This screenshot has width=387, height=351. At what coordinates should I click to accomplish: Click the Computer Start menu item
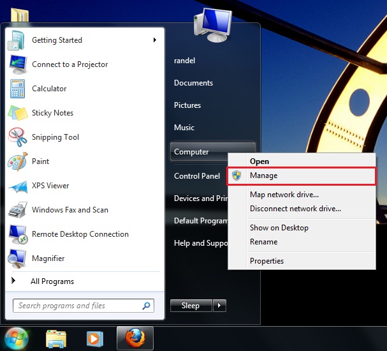tap(199, 152)
